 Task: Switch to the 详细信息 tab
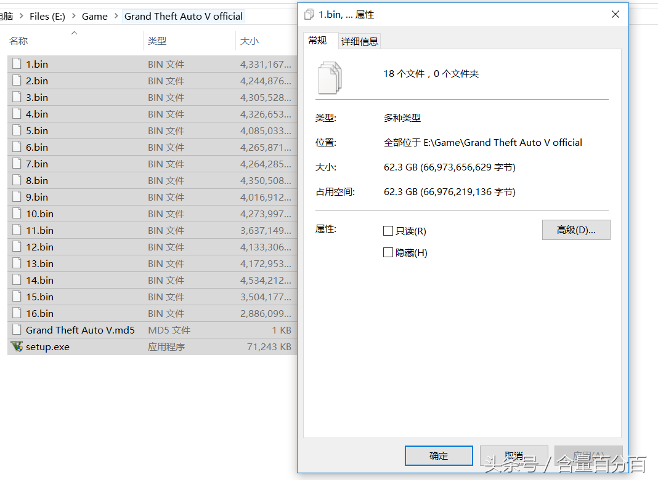(360, 41)
